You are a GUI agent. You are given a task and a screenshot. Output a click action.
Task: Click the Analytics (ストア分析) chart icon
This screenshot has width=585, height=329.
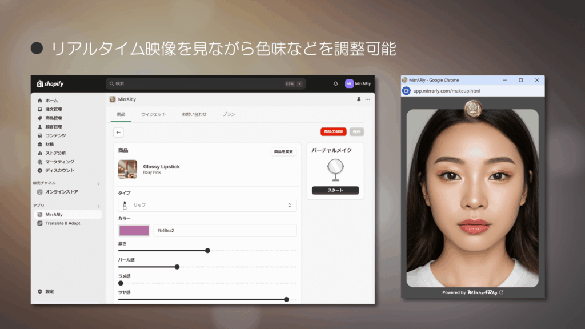40,153
